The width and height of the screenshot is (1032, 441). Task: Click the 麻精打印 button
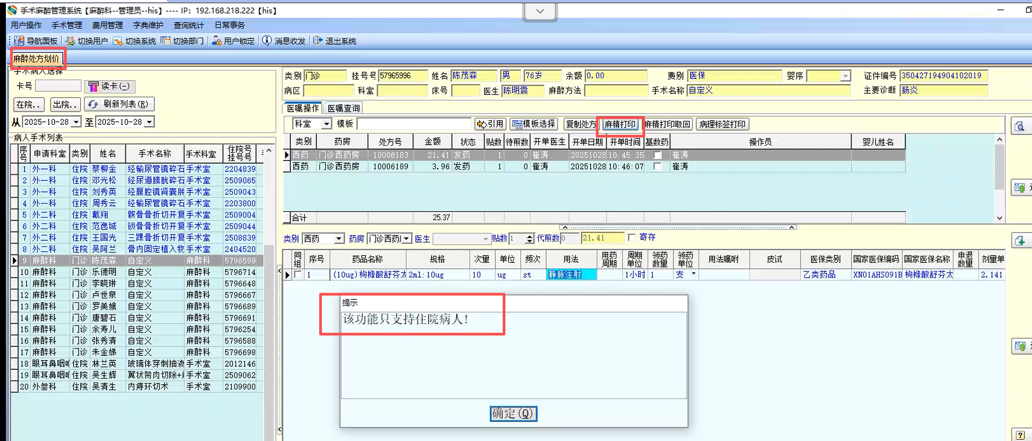[x=620, y=124]
